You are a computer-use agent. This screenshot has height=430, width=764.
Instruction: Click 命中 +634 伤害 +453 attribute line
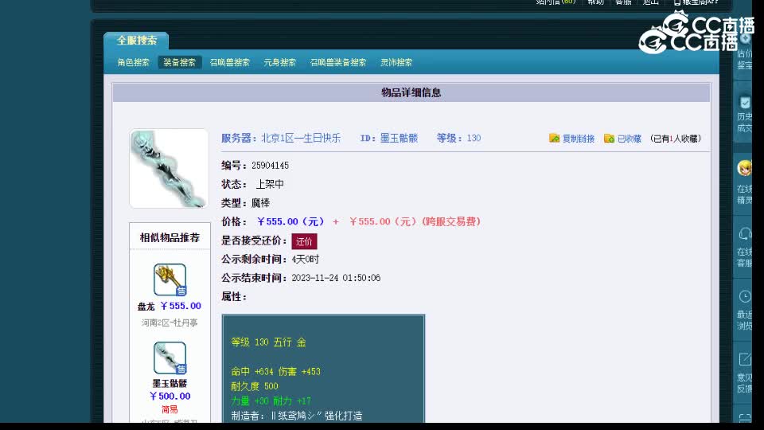tap(276, 372)
